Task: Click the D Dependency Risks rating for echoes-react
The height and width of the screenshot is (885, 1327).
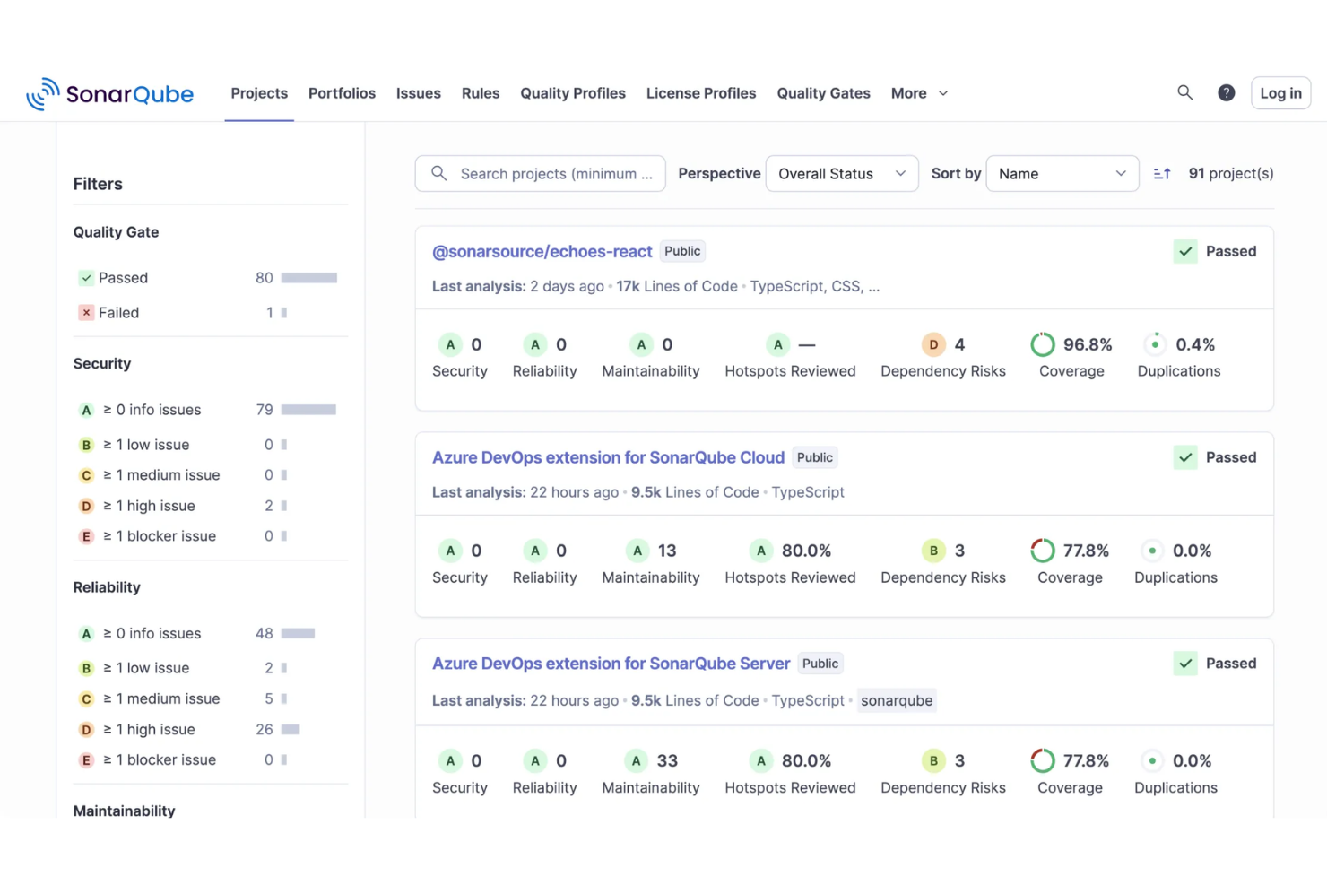Action: (x=933, y=344)
